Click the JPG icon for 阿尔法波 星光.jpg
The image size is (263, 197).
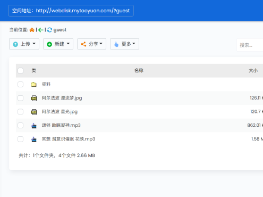34,112
